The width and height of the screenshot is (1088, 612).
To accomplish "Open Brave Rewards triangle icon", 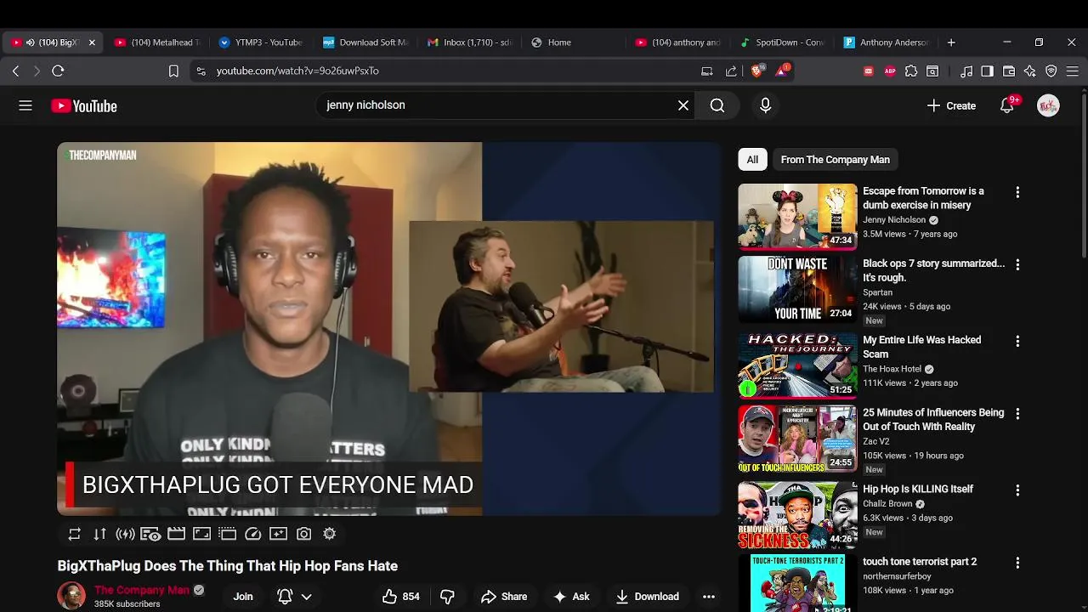I will 781,71.
